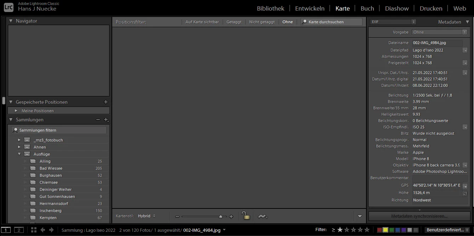Add a new saved position with plus icon
Viewport: 474px width, 236px height.
pyautogui.click(x=105, y=102)
